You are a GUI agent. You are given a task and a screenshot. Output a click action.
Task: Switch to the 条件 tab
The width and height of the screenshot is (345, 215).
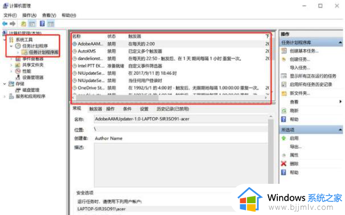pos(127,109)
